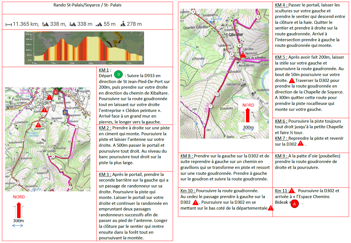The width and height of the screenshot is (351, 243).
Task: Click the green D departure circle
Action: coord(119,75)
